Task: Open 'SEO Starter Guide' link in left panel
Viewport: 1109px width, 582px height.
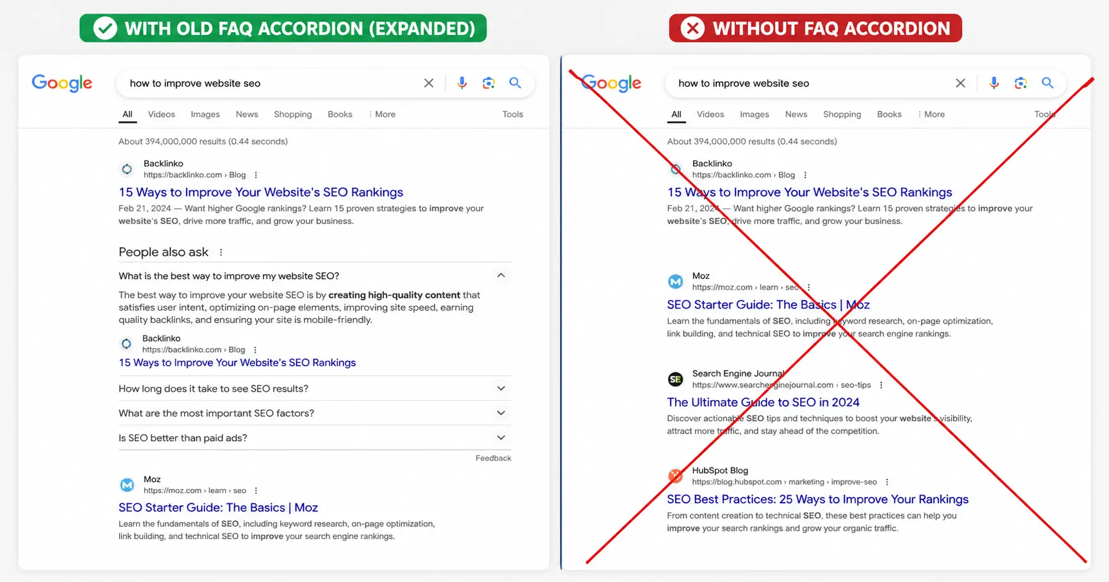Action: coord(218,508)
